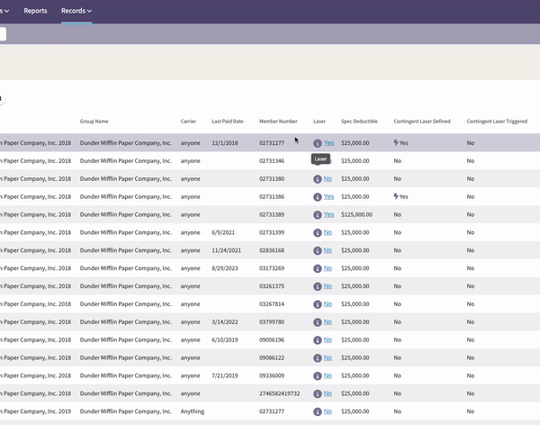
Task: Click the Member Number column header
Action: (x=278, y=122)
